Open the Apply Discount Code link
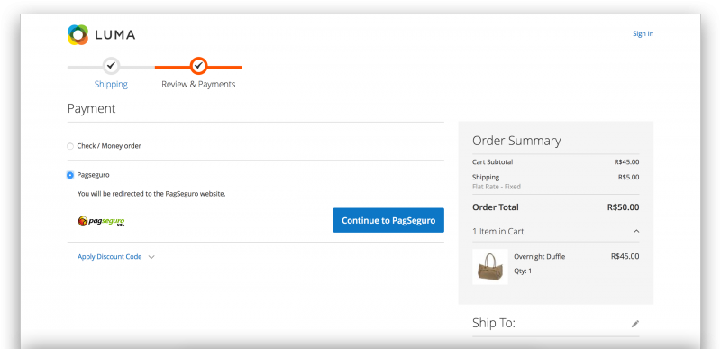The height and width of the screenshot is (349, 721). point(109,257)
